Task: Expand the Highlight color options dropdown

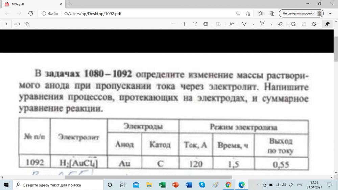Action: tap(271, 24)
